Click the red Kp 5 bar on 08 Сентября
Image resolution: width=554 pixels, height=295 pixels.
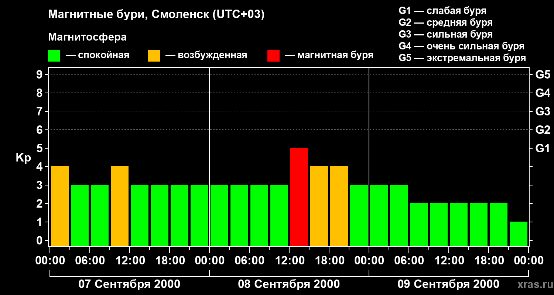(299, 197)
